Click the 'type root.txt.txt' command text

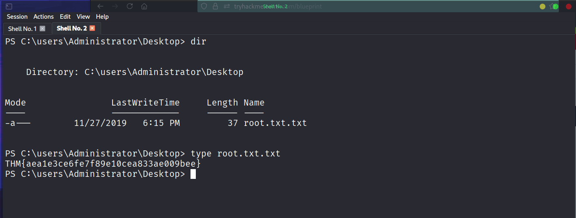(x=235, y=154)
